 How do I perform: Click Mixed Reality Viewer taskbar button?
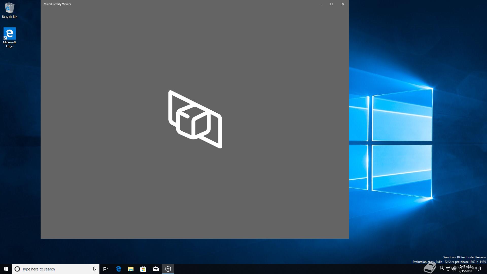pos(168,269)
